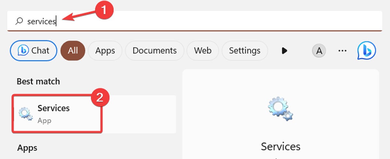390x159 pixels.
Task: Open the three-dots more options menu
Action: [342, 51]
